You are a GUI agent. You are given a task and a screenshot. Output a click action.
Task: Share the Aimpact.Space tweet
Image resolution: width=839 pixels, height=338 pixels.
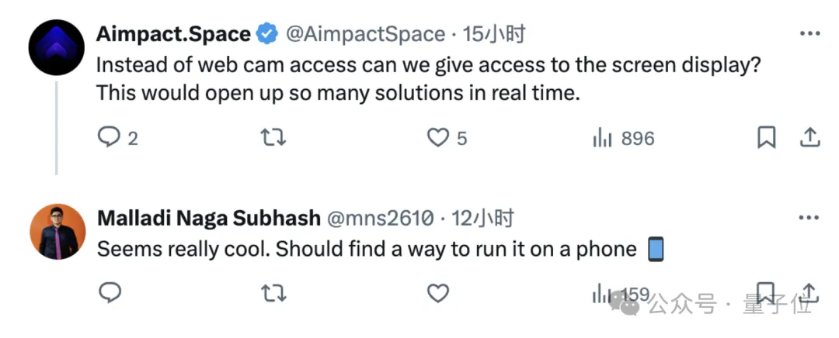[x=810, y=138]
